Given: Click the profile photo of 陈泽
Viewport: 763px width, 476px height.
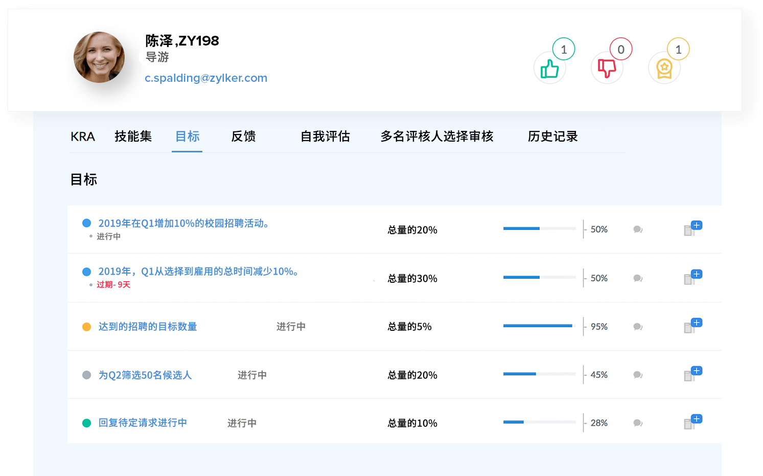Looking at the screenshot, I should 99,57.
